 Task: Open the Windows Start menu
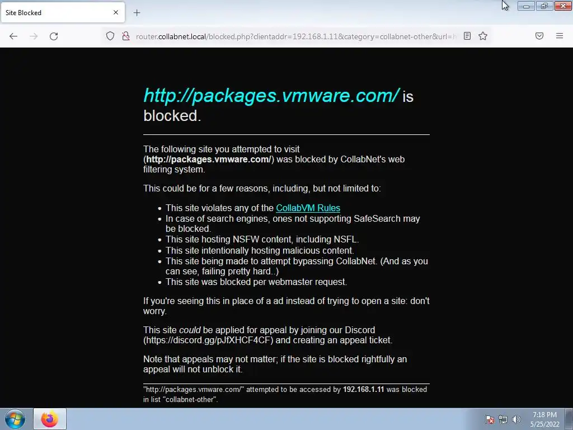coord(15,419)
